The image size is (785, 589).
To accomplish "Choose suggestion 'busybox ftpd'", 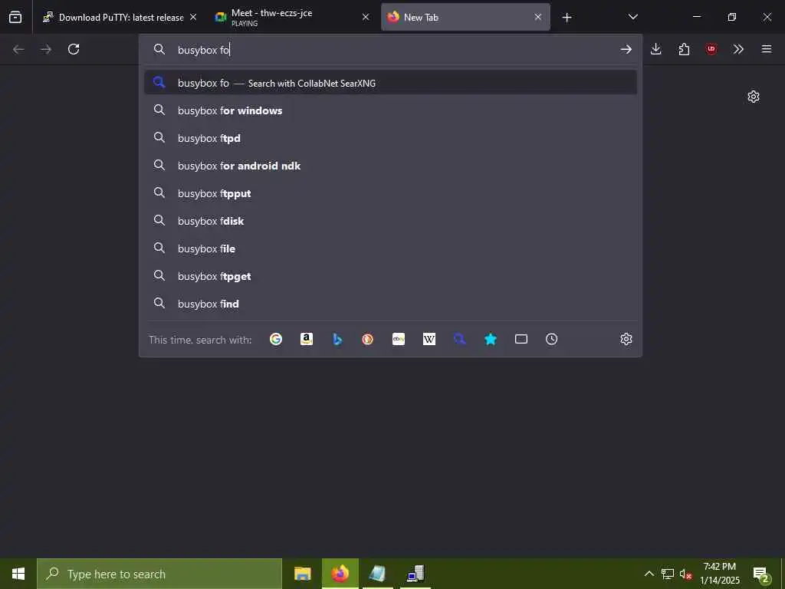I will (390, 138).
